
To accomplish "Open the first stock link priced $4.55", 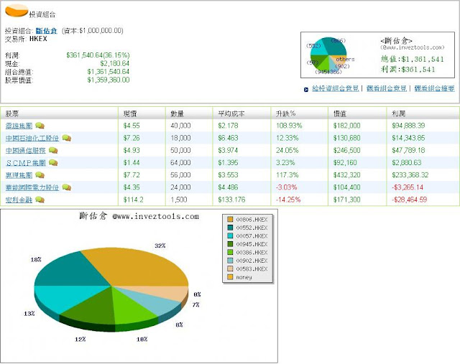I will tap(19, 126).
